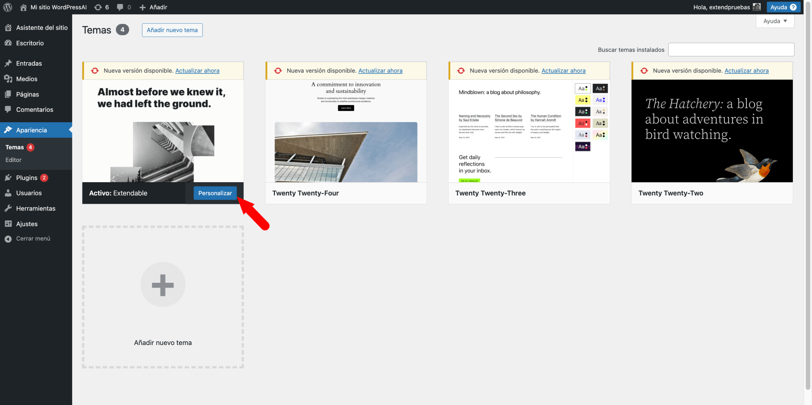Click the Herramientas wrench icon

pyautogui.click(x=8, y=208)
